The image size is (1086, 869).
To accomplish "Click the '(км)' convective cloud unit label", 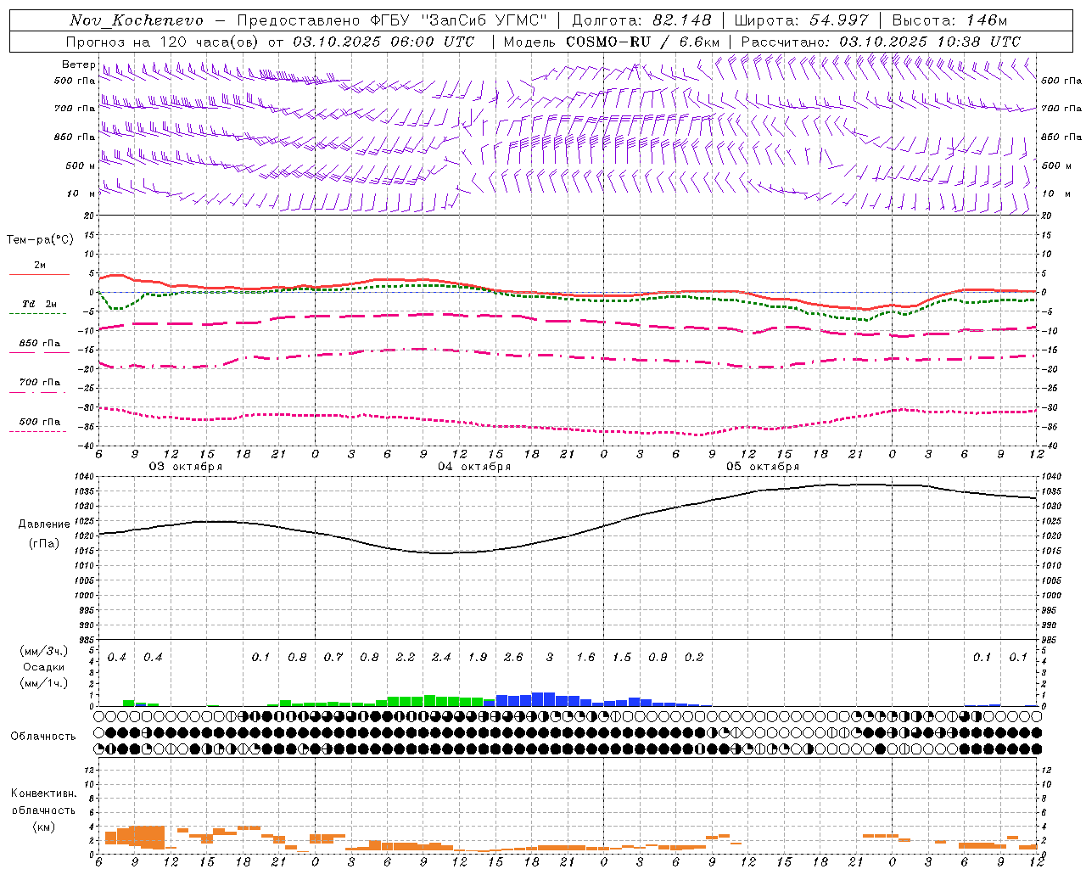I will tap(44, 827).
